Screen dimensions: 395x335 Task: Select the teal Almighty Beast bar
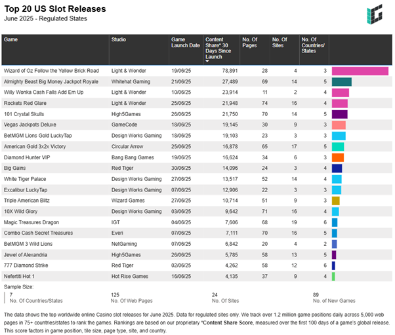point(342,82)
